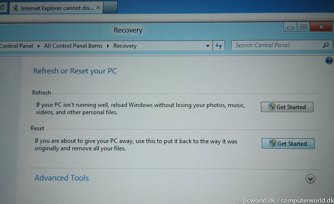Click the shield icon on Reset Get Started
334x204 pixels.
pos(273,143)
